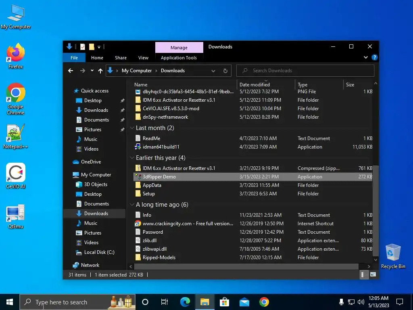Select the ReadMe text document

point(151,138)
